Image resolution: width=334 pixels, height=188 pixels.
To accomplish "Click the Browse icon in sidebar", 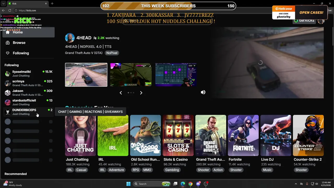I will (8, 43).
